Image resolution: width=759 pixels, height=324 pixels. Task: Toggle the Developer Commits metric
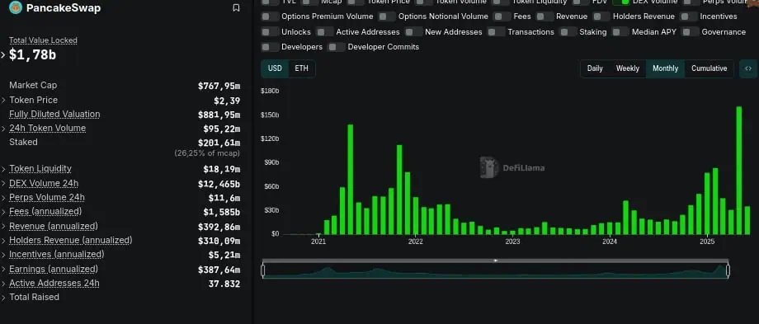[337, 47]
